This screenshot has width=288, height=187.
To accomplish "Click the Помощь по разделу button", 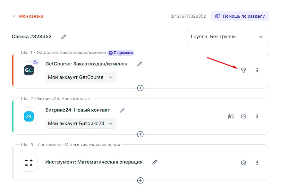I will pyautogui.click(x=240, y=16).
